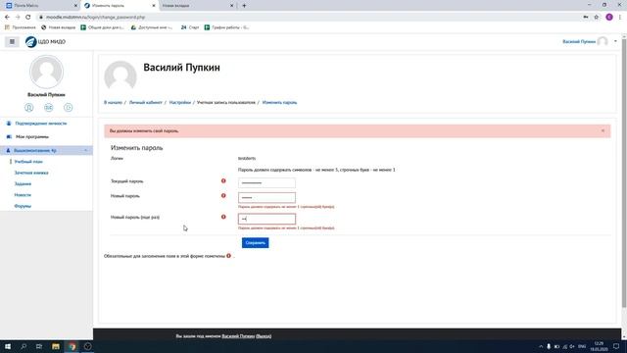This screenshot has height=353, width=627.
Task: Open a new tab with the plus button
Action: click(x=244, y=6)
